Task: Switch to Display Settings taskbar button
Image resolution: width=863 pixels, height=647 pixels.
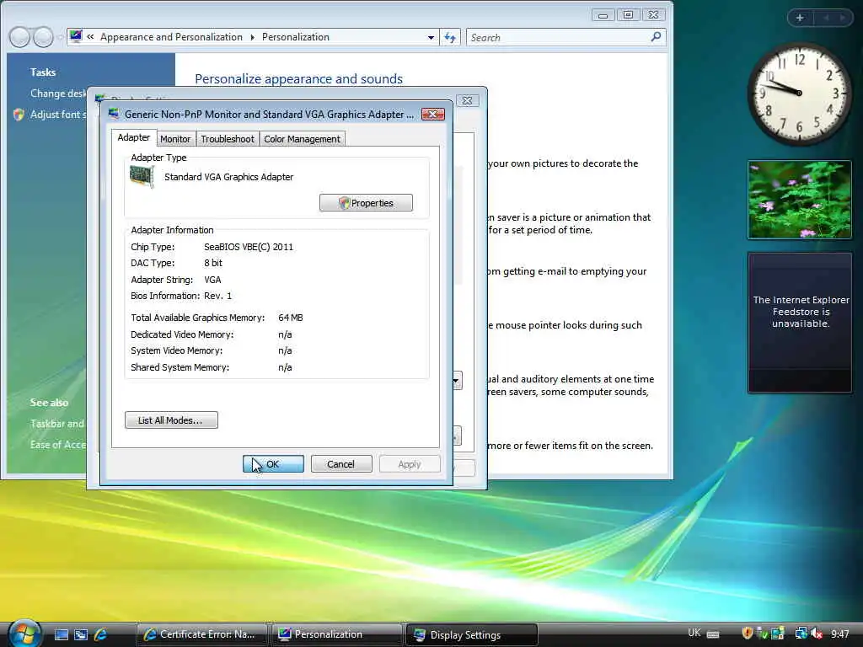Action: click(472, 635)
